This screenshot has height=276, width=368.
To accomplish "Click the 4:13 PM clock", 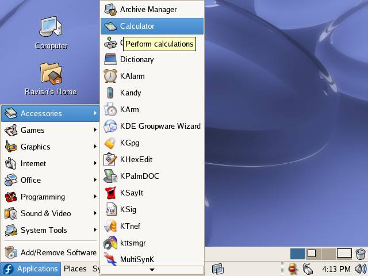I will (336, 269).
